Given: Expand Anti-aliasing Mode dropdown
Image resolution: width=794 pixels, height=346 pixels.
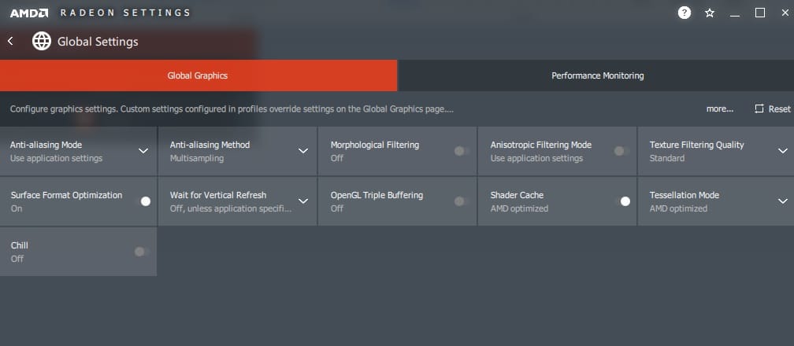Looking at the screenshot, I should [x=143, y=151].
